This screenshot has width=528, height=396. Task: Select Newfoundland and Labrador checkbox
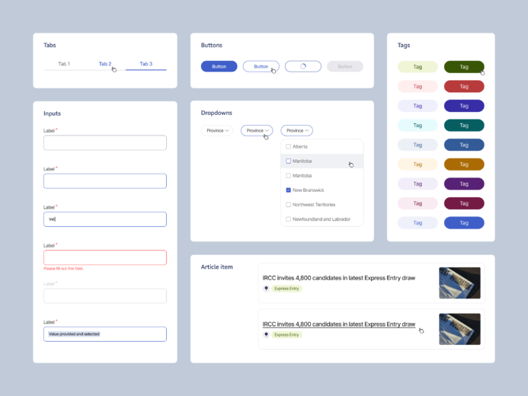288,219
